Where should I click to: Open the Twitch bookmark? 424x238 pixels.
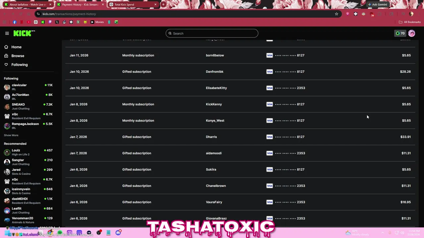(x=50, y=22)
